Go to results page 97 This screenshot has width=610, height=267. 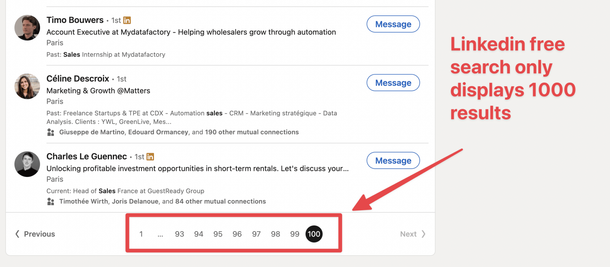tap(256, 234)
